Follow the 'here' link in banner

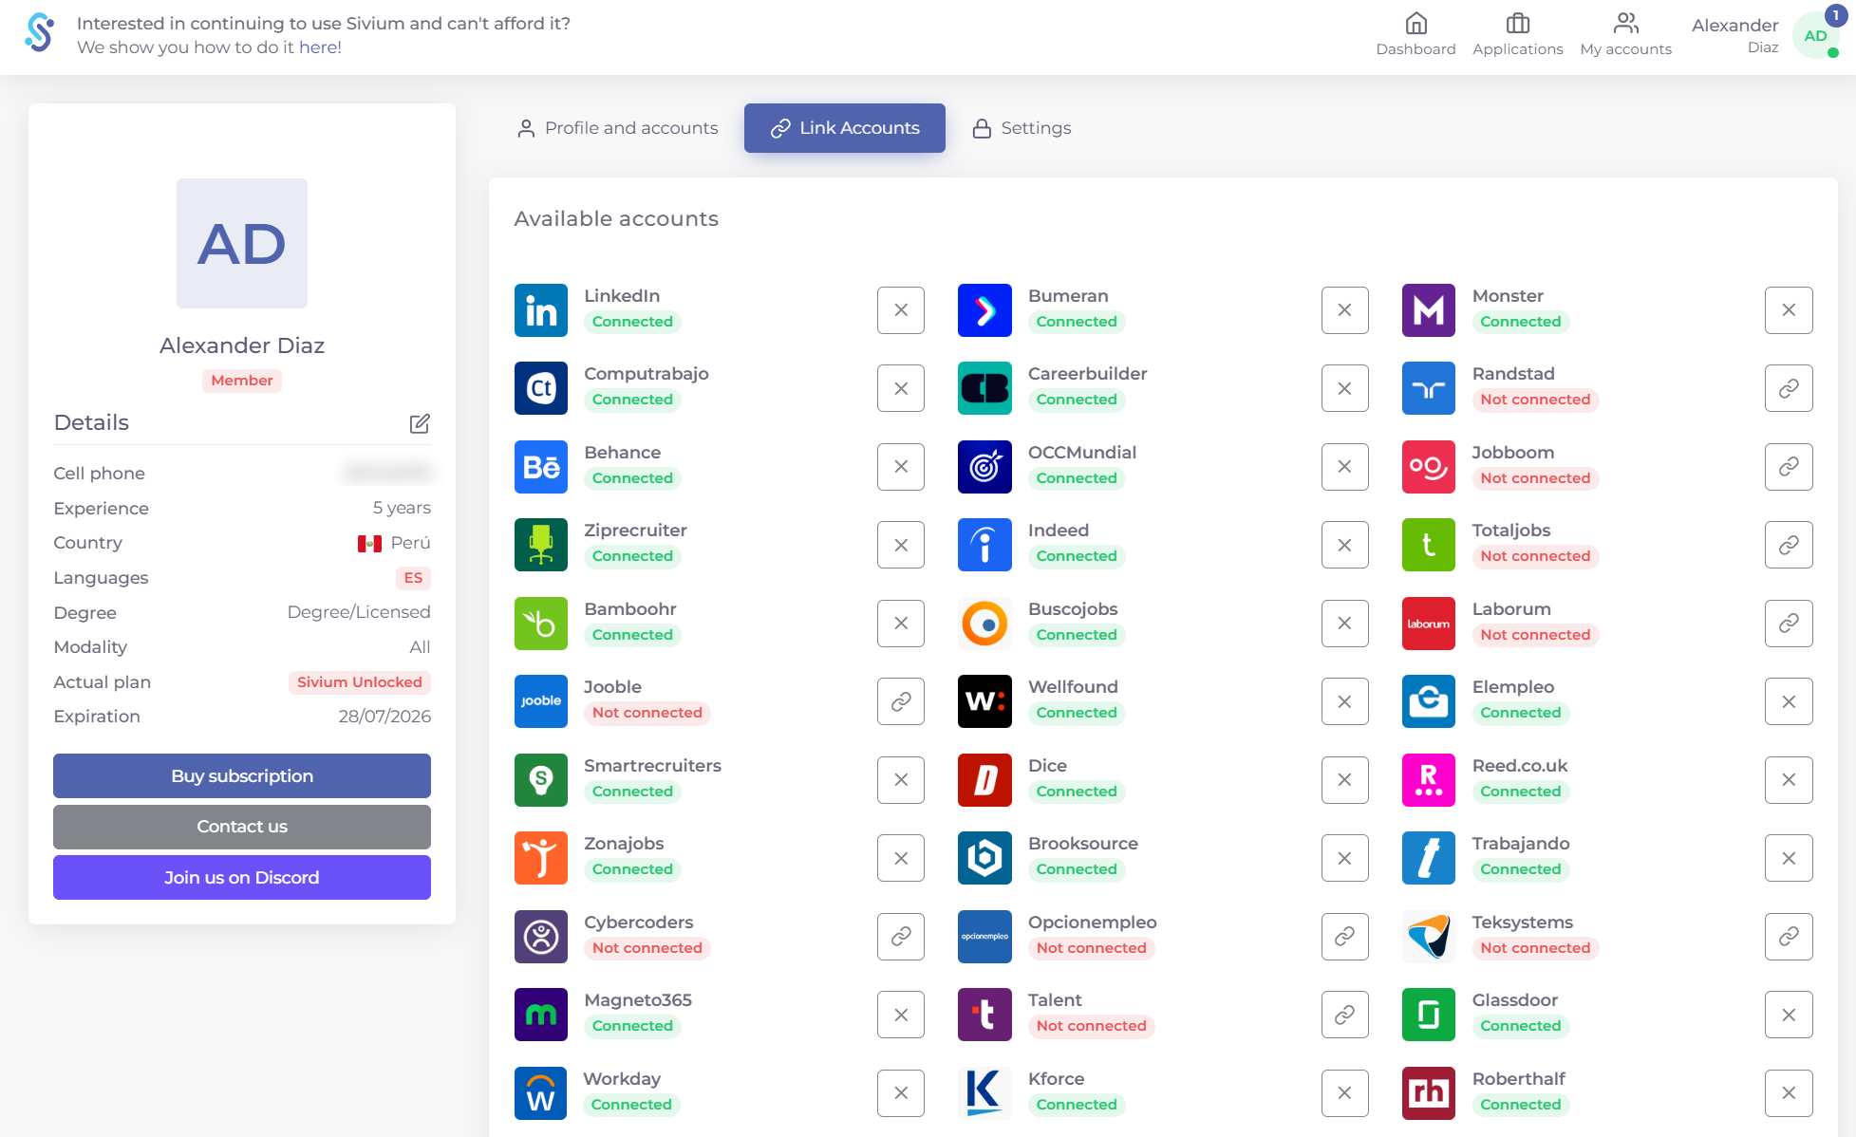tap(317, 47)
